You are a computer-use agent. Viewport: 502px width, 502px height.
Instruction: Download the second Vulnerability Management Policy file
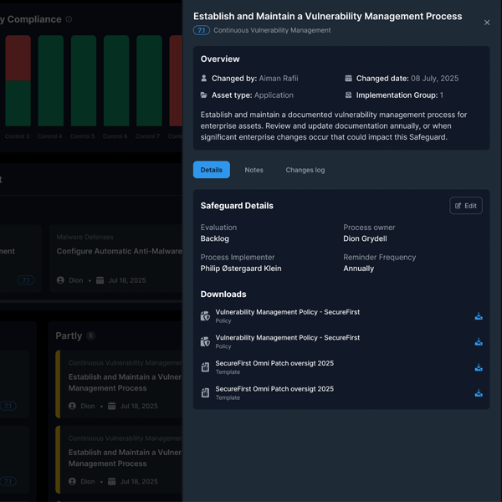tap(479, 342)
